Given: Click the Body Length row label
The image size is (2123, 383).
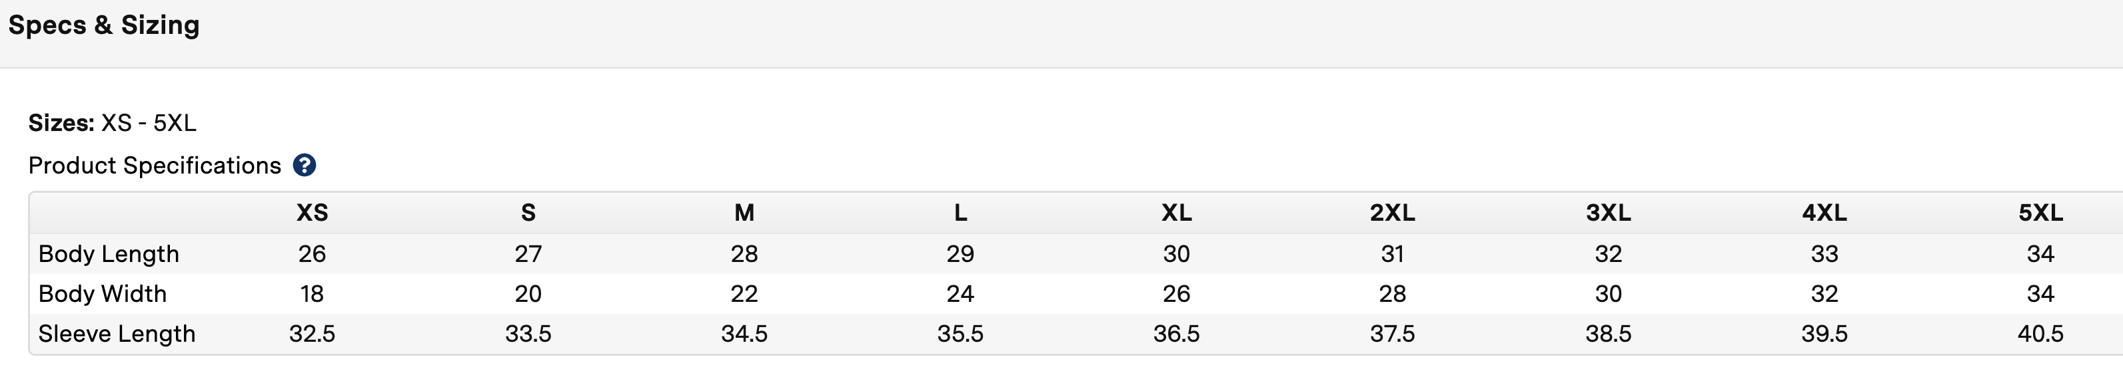Looking at the screenshot, I should (109, 254).
